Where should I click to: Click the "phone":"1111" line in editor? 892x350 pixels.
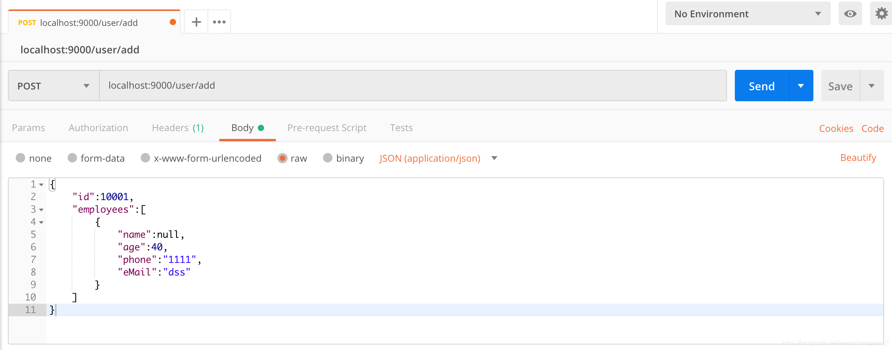tap(160, 260)
